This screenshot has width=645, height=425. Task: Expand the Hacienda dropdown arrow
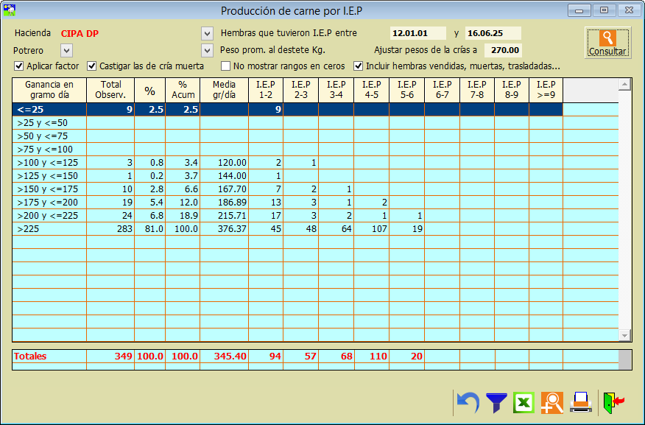(x=207, y=34)
